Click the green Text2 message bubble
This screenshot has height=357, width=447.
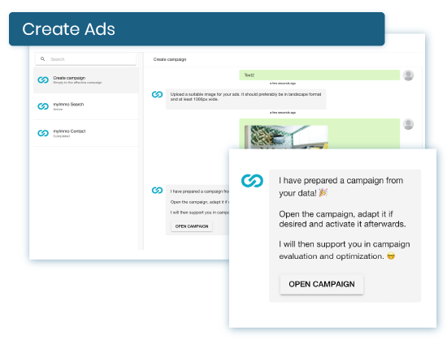319,75
